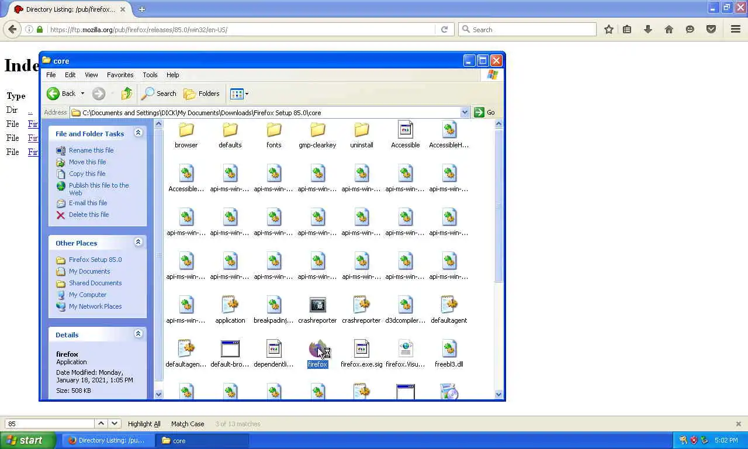This screenshot has height=449, width=748.
Task: Select the default-bro application icon
Action: (230, 348)
